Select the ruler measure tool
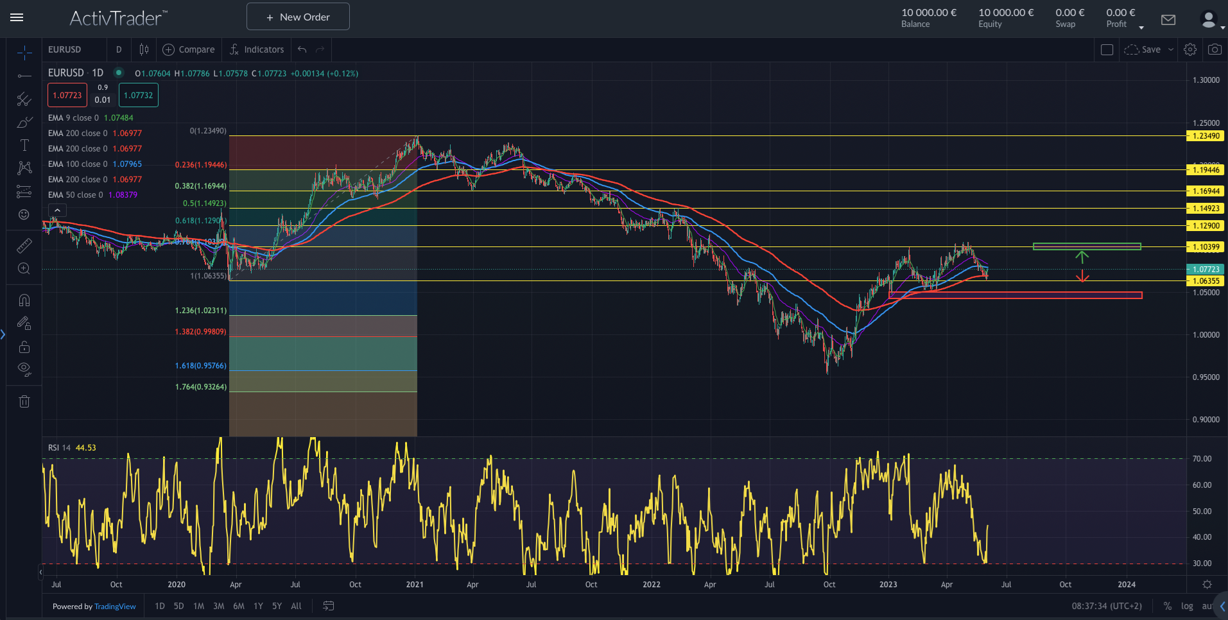1228x620 pixels. pyautogui.click(x=24, y=244)
